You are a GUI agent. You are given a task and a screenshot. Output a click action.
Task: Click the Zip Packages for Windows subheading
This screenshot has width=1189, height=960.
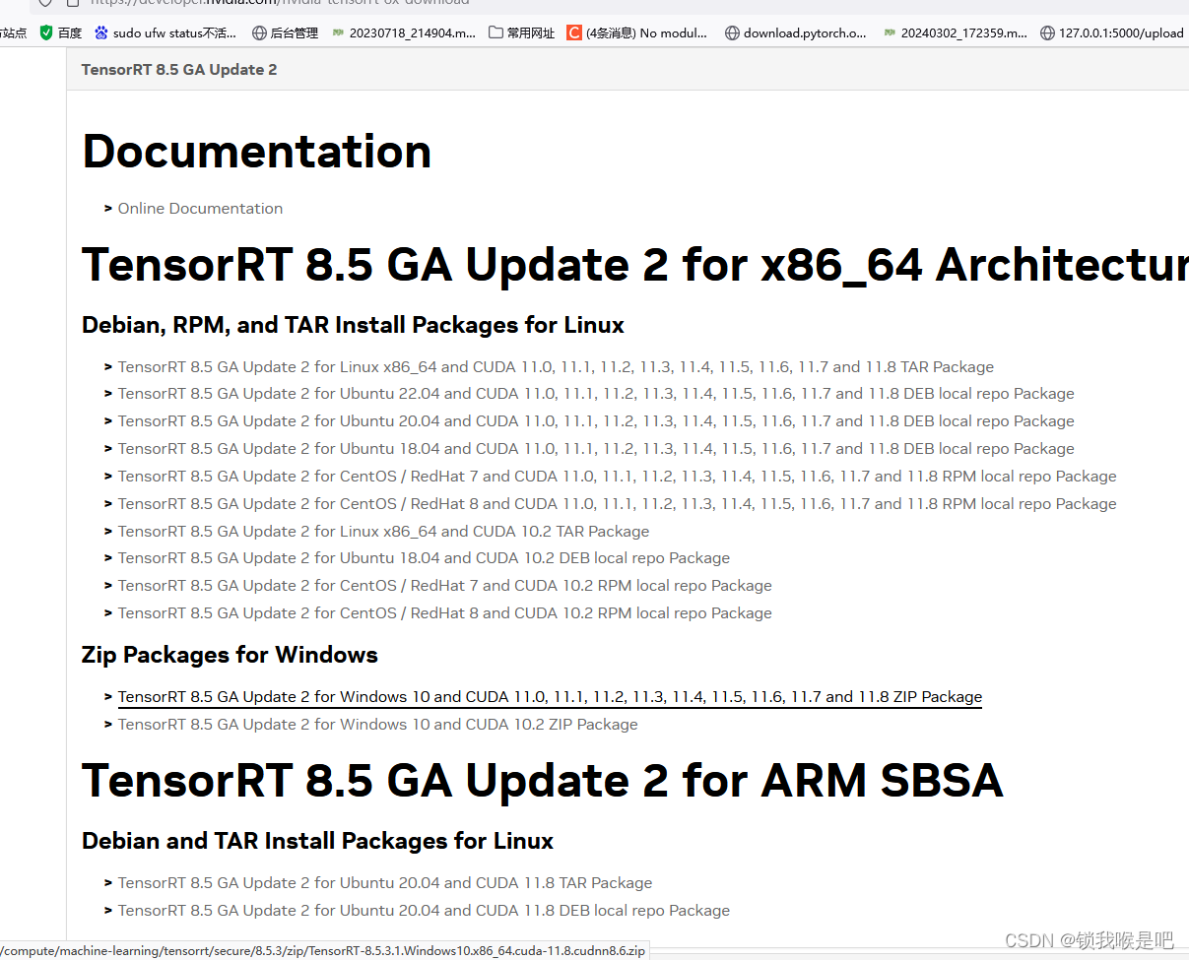[x=230, y=655]
